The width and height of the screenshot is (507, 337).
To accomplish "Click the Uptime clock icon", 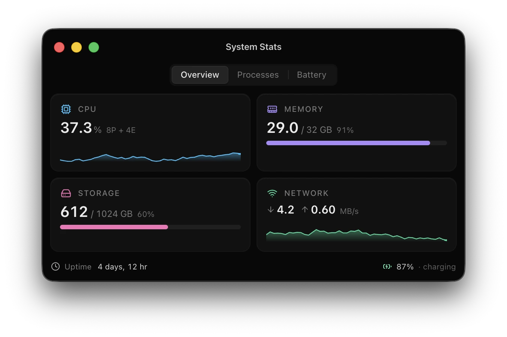I will (x=55, y=266).
